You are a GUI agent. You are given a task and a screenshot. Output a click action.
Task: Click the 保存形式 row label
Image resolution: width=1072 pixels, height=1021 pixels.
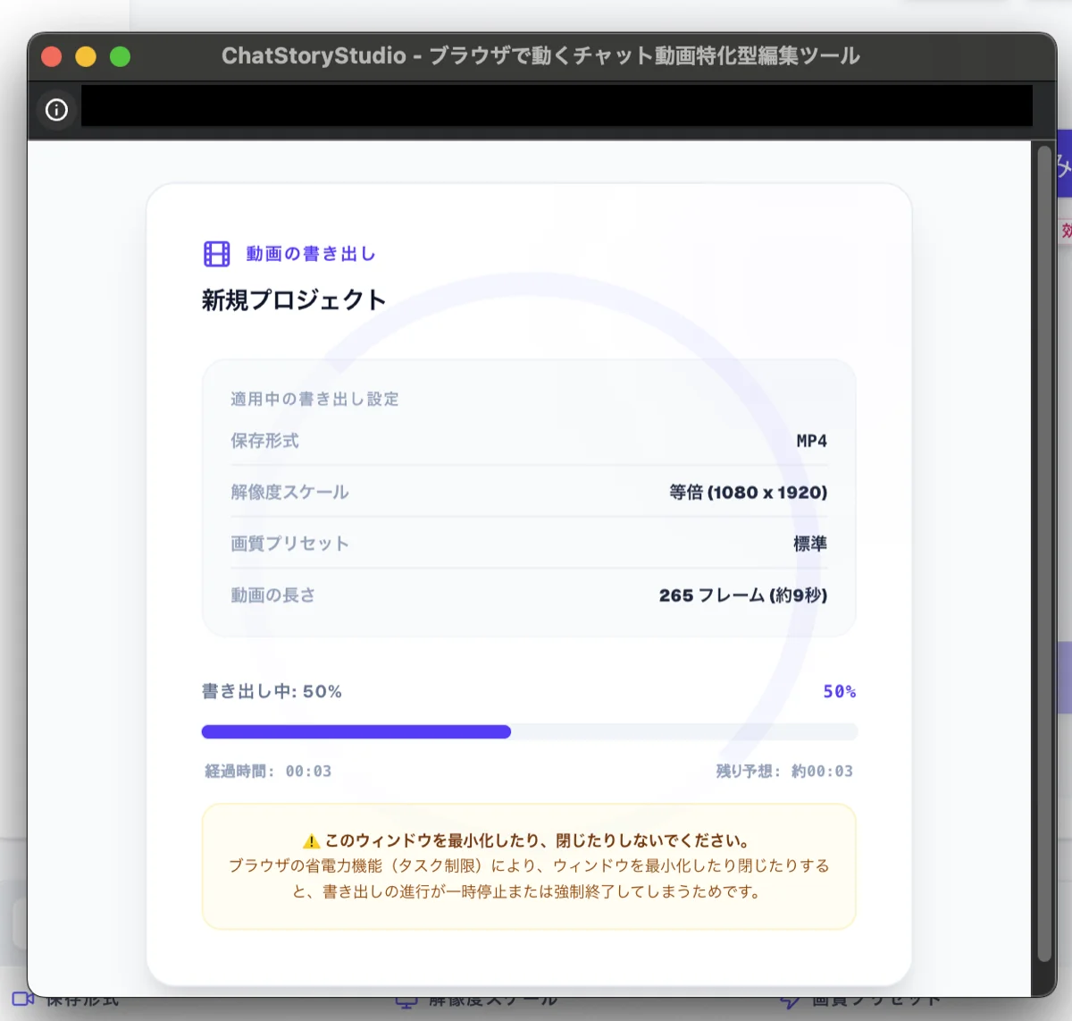click(264, 441)
